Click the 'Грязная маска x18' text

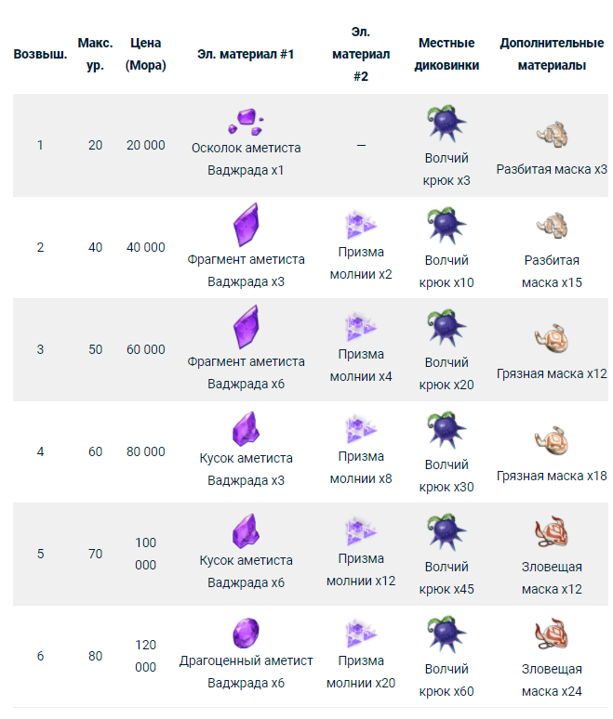552,476
